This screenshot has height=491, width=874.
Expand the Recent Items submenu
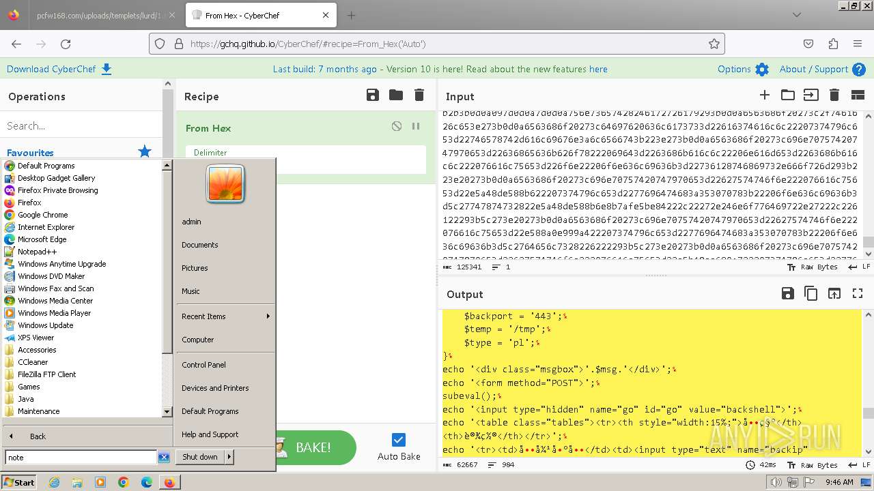225,316
